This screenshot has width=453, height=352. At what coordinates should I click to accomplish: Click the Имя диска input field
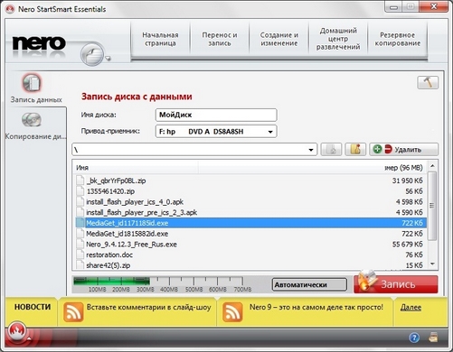coord(216,115)
